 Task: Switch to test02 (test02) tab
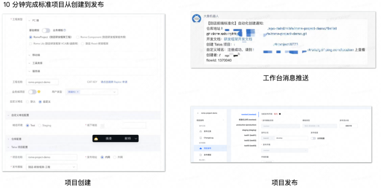[250, 140]
